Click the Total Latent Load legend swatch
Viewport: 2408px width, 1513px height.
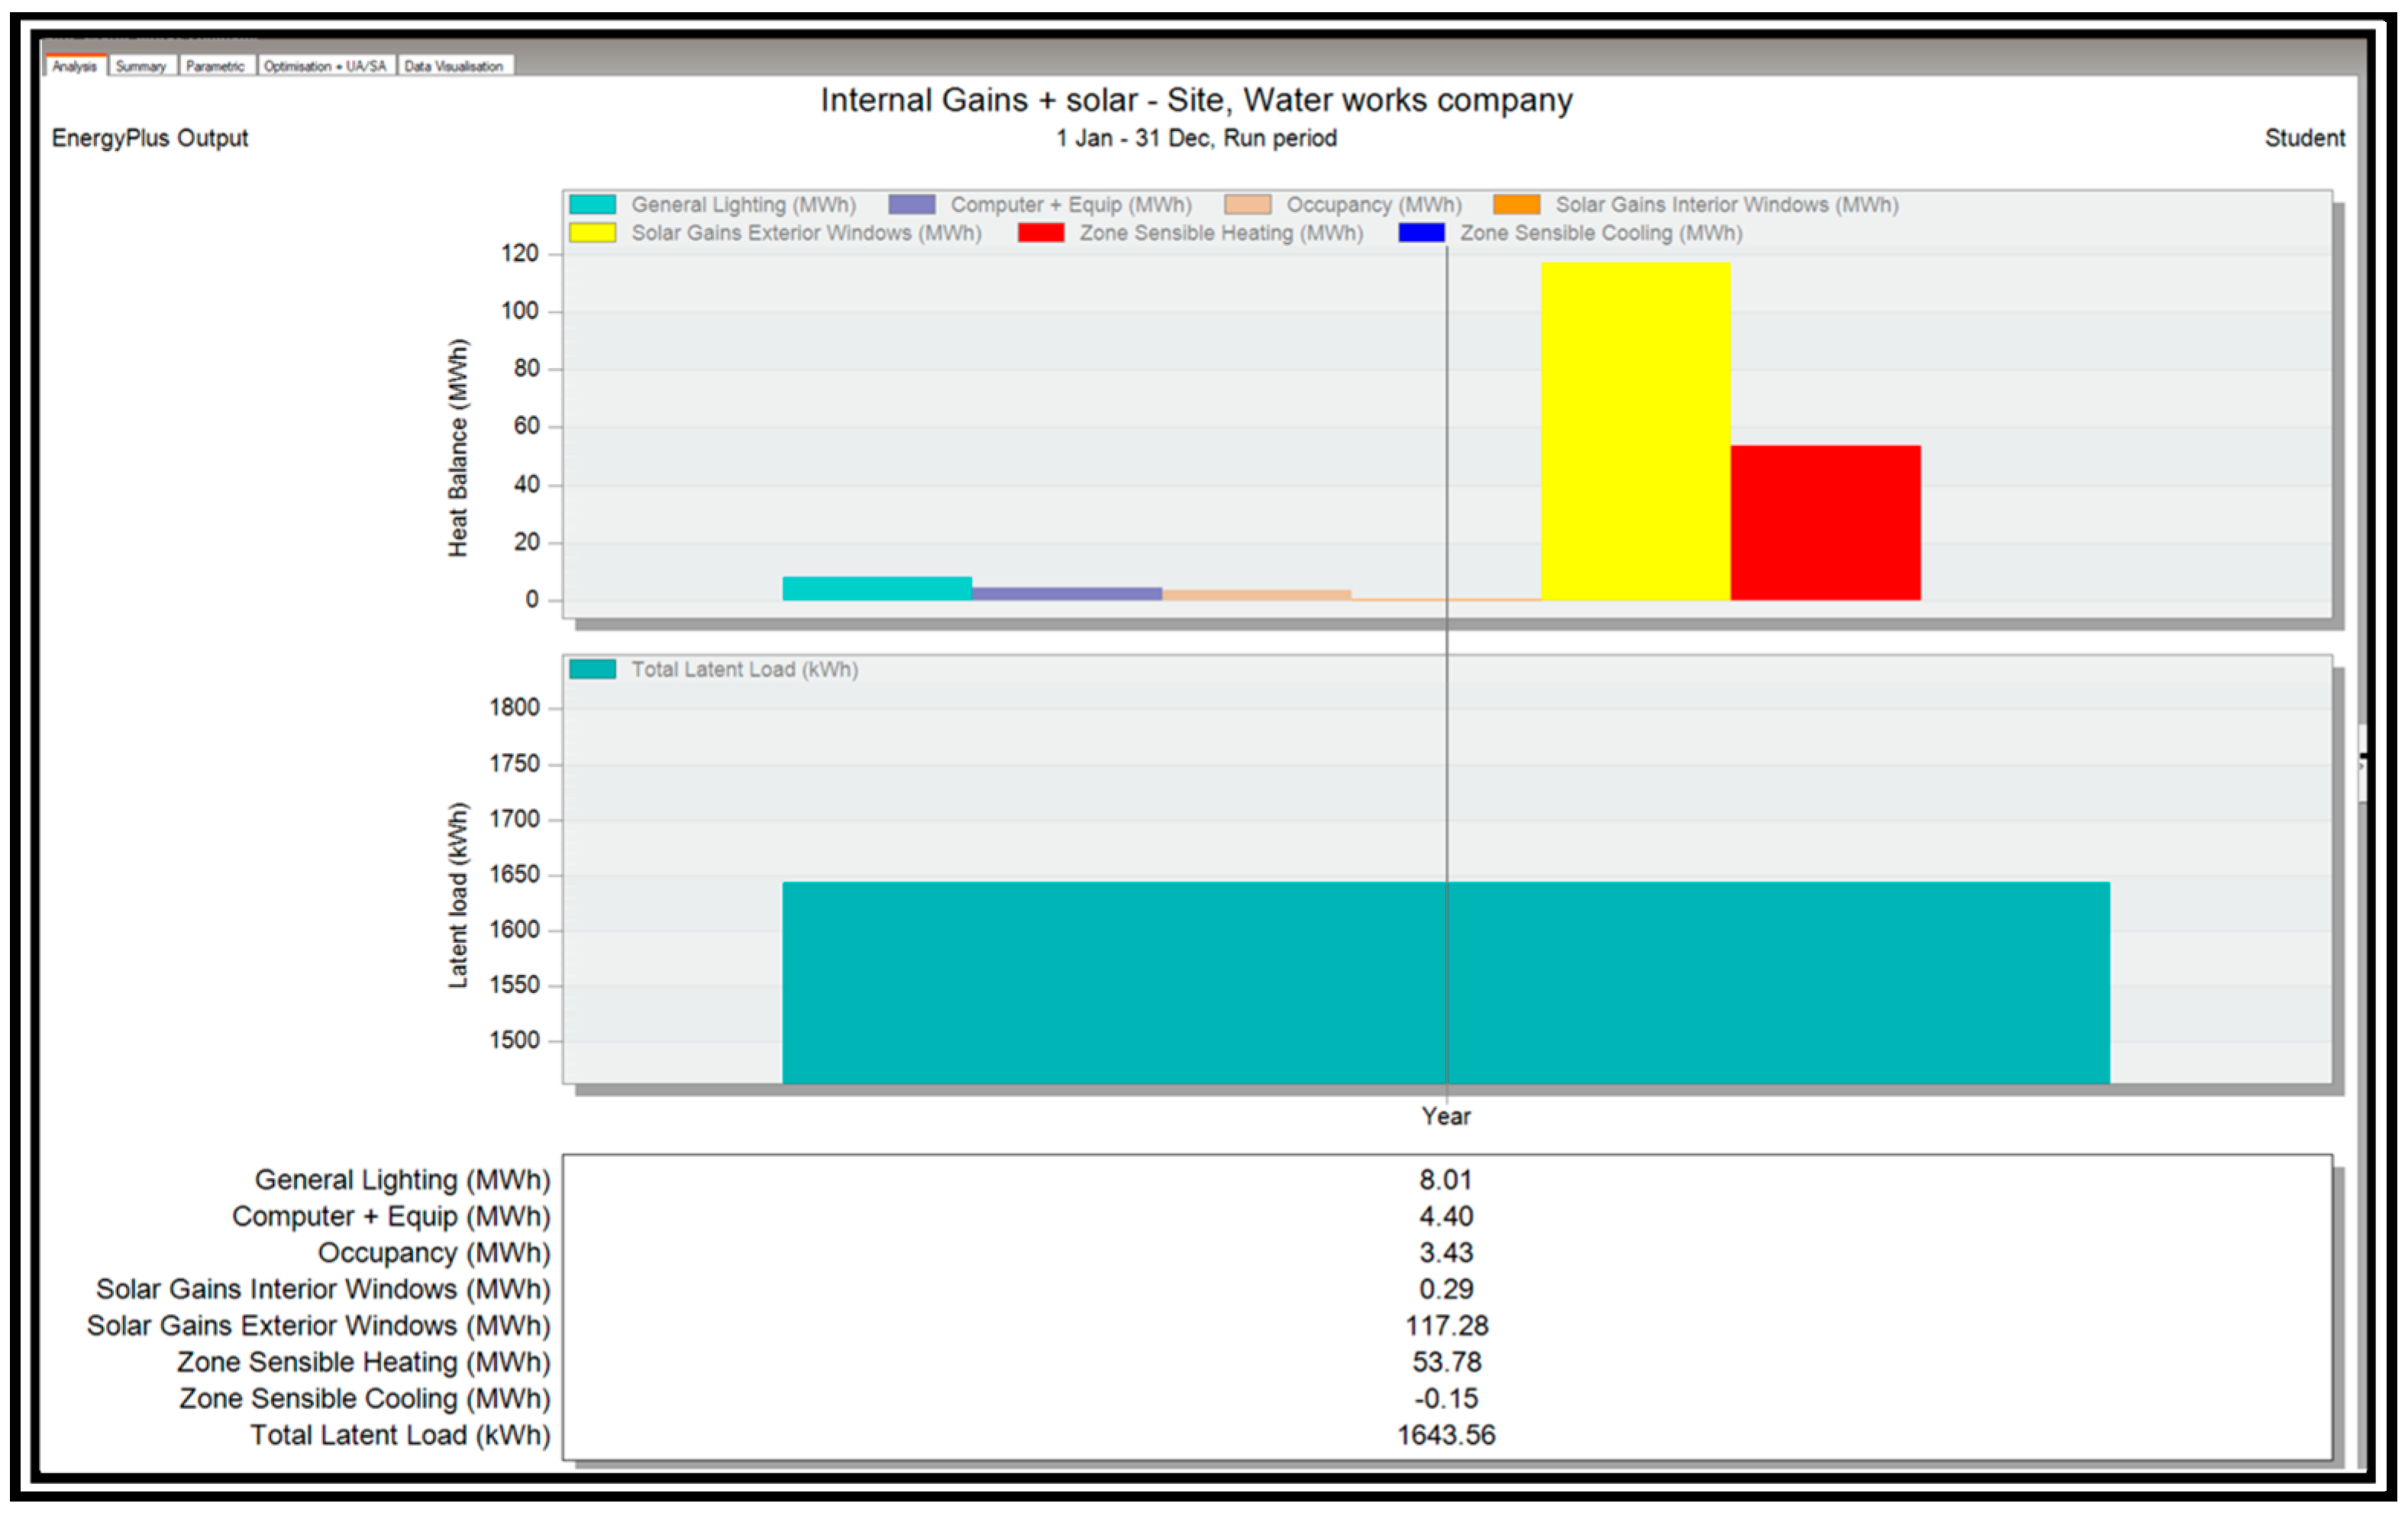coord(592,670)
